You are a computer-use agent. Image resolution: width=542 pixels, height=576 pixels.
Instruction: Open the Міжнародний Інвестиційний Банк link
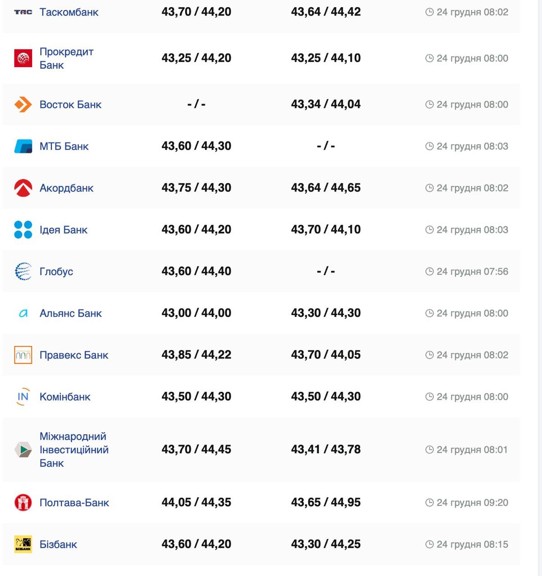pyautogui.click(x=74, y=450)
